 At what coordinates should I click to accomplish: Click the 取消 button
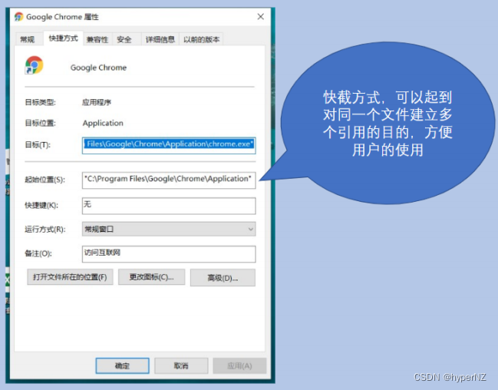click(x=181, y=366)
